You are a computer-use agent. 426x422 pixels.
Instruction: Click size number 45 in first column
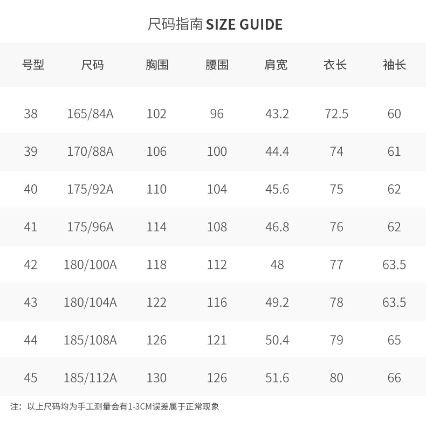pyautogui.click(x=31, y=378)
